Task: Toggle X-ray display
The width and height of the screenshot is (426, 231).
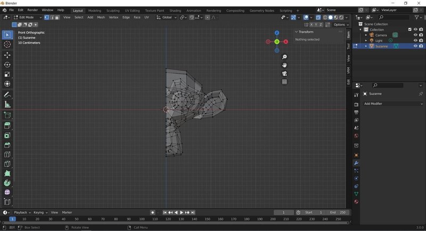Action: tap(318, 18)
